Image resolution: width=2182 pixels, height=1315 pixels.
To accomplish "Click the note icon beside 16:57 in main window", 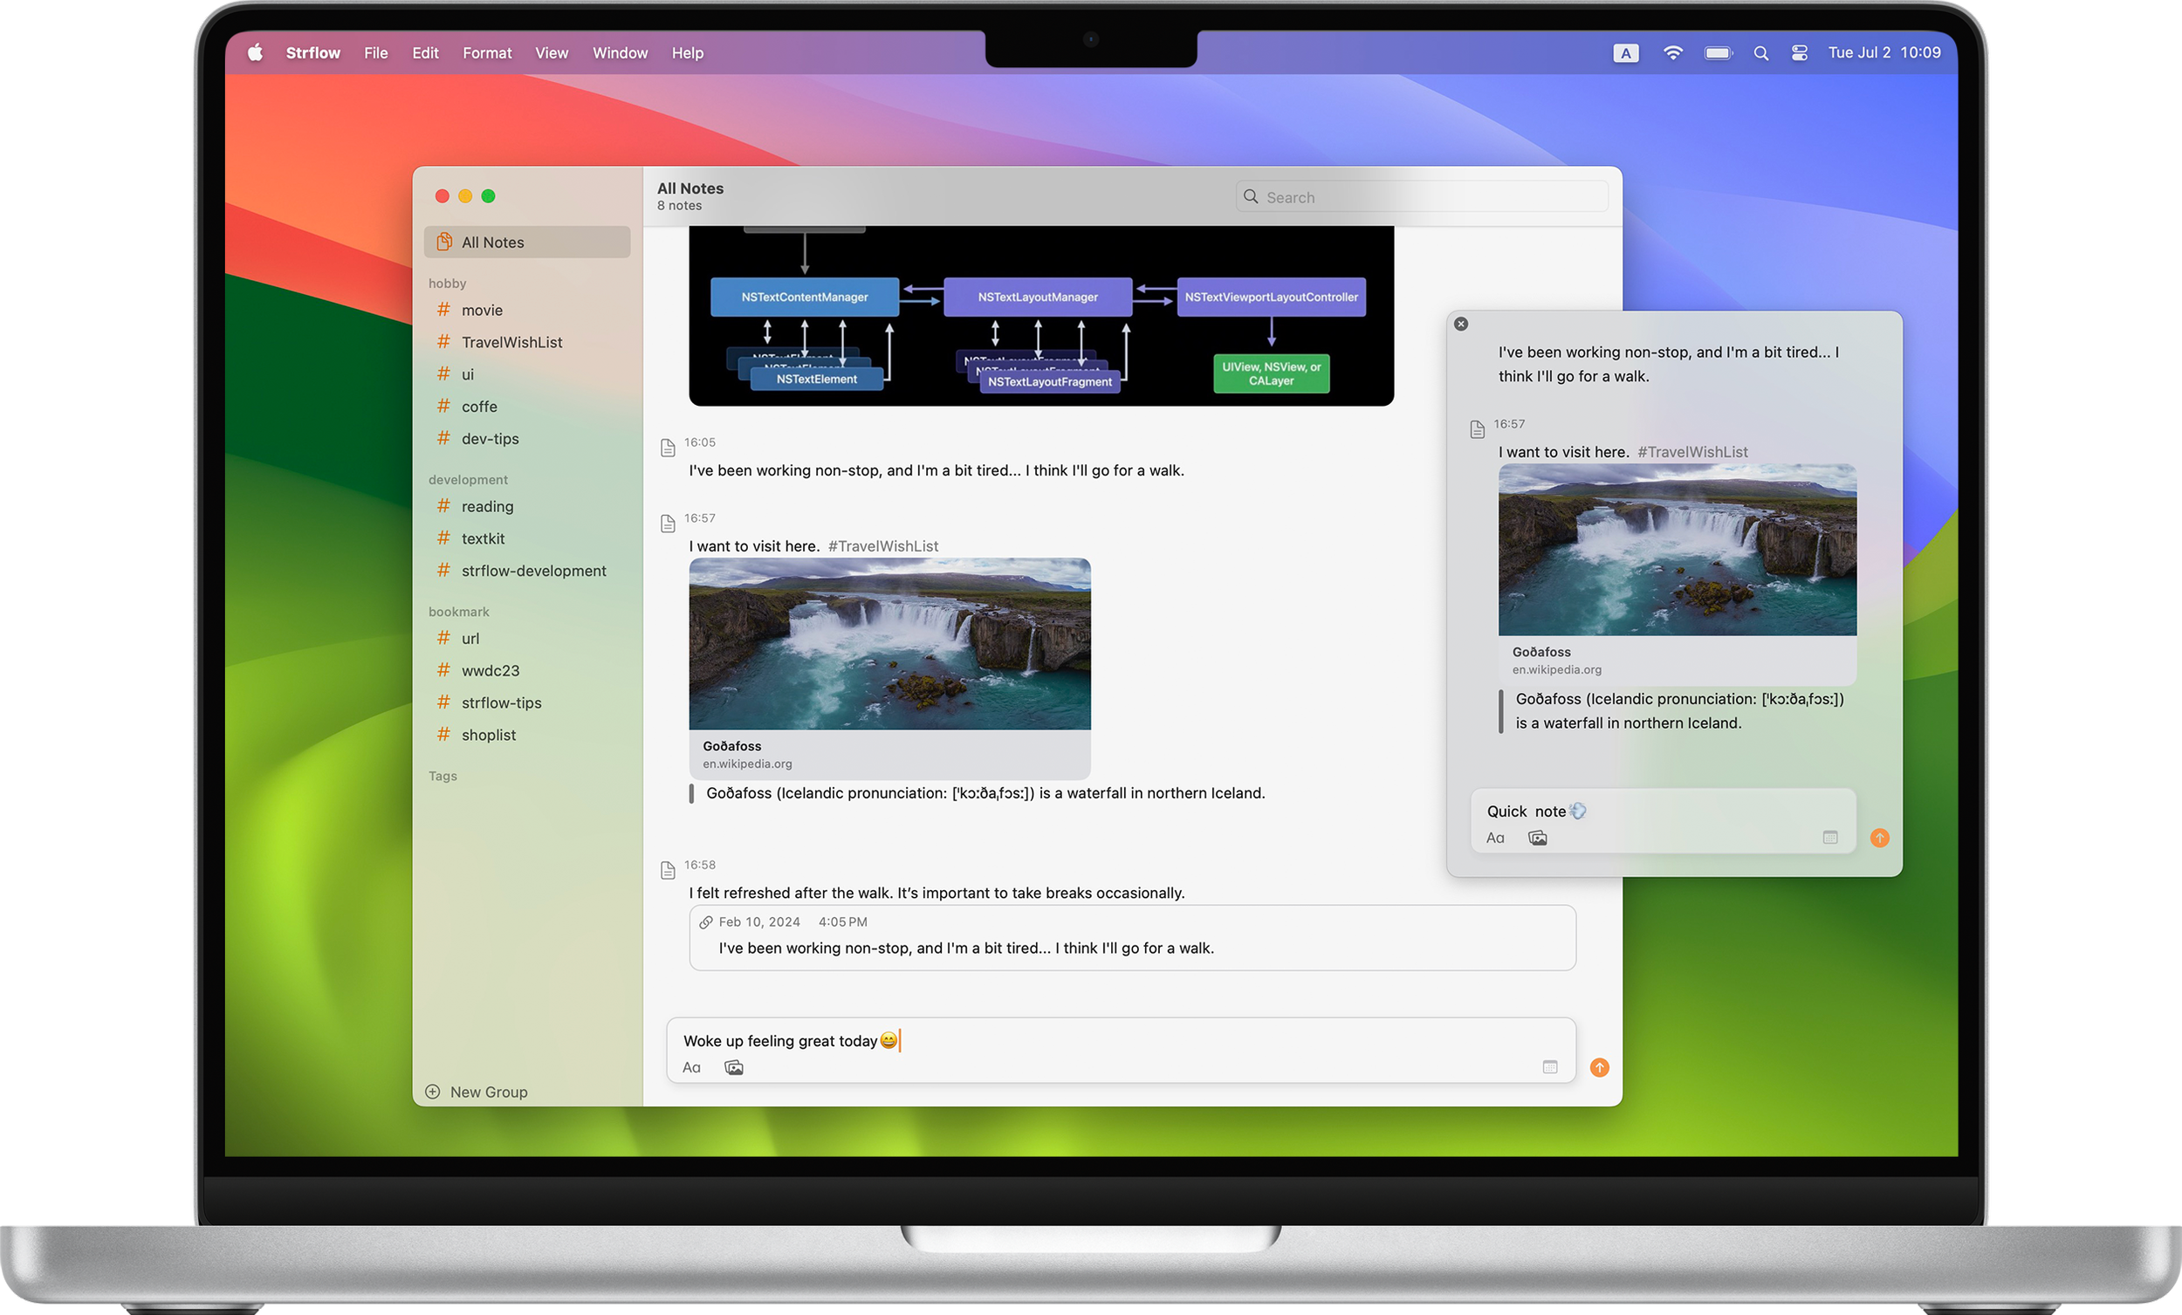I will 669,524.
